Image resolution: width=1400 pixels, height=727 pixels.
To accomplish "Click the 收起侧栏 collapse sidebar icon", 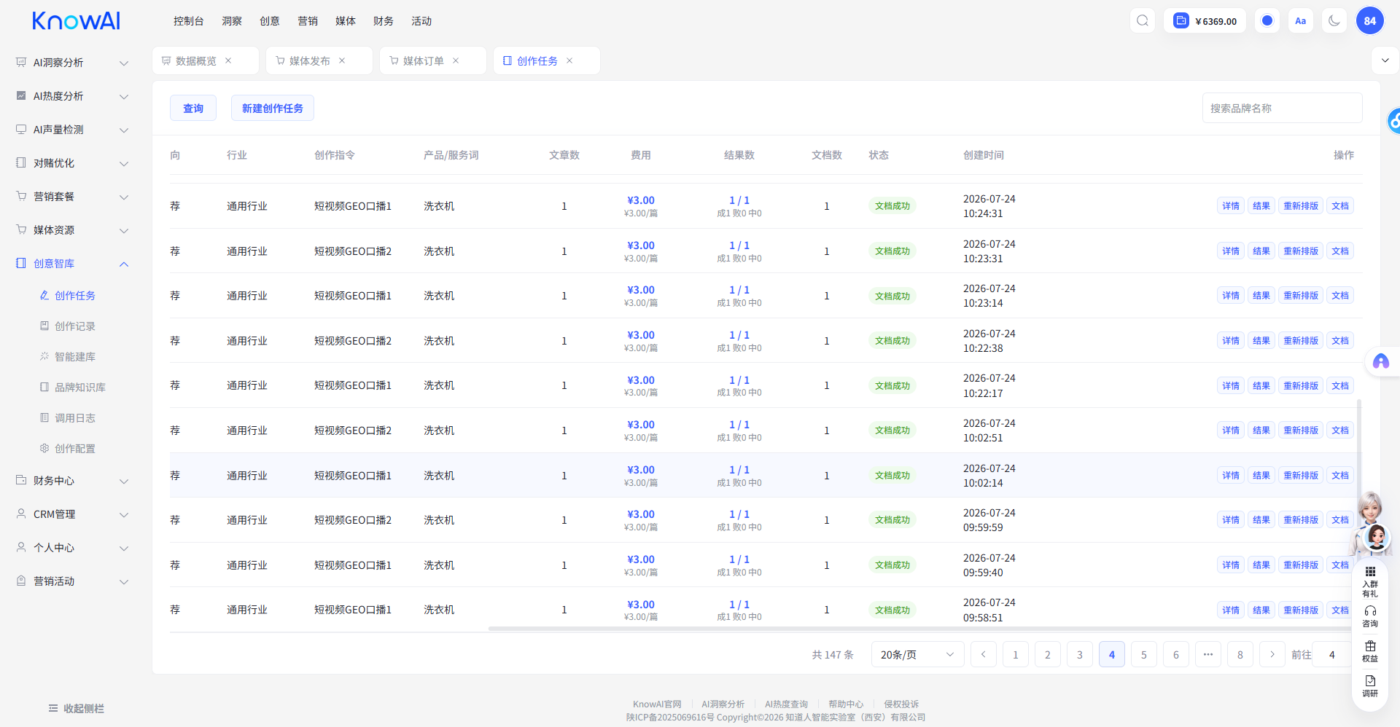I will [x=53, y=709].
